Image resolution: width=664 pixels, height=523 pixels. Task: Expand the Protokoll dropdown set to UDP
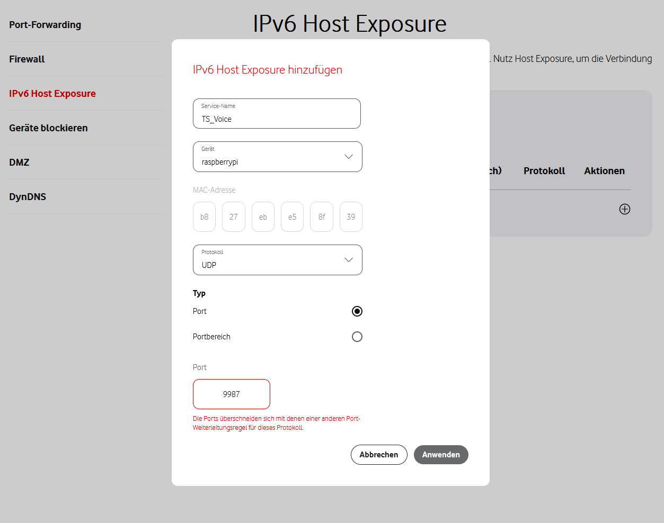click(278, 260)
